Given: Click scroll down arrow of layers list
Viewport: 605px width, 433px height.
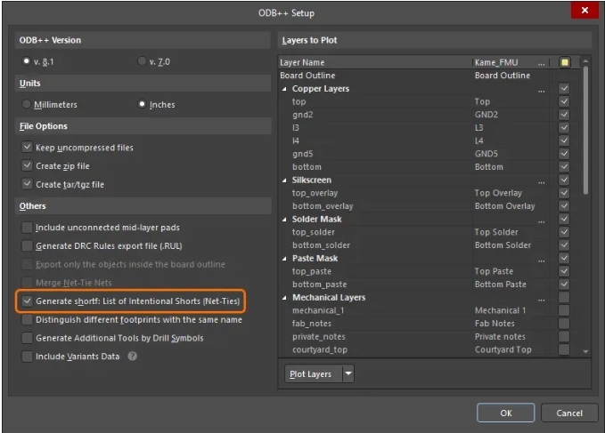Looking at the screenshot, I should (x=585, y=351).
